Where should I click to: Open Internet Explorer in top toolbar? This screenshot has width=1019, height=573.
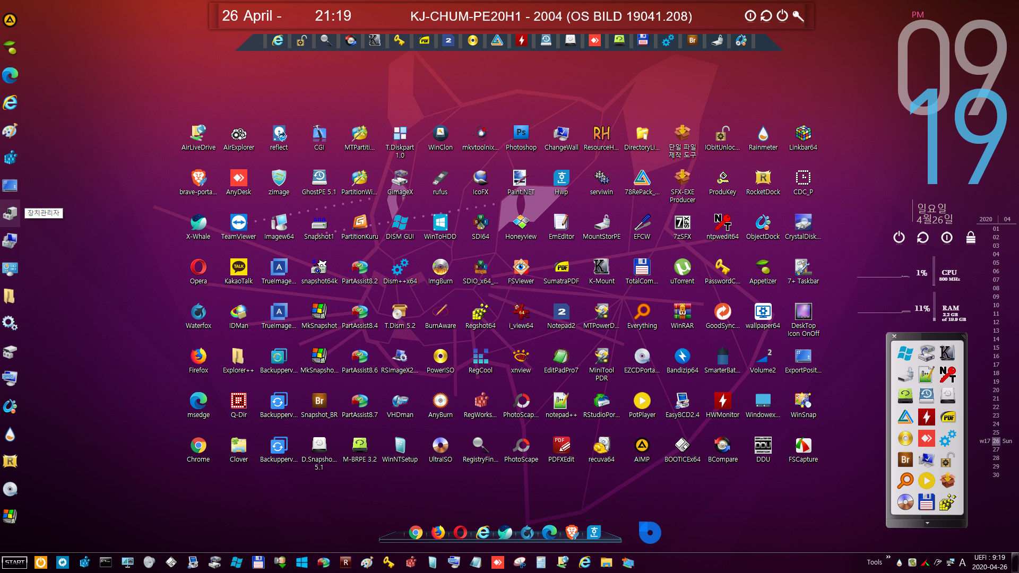tap(278, 40)
